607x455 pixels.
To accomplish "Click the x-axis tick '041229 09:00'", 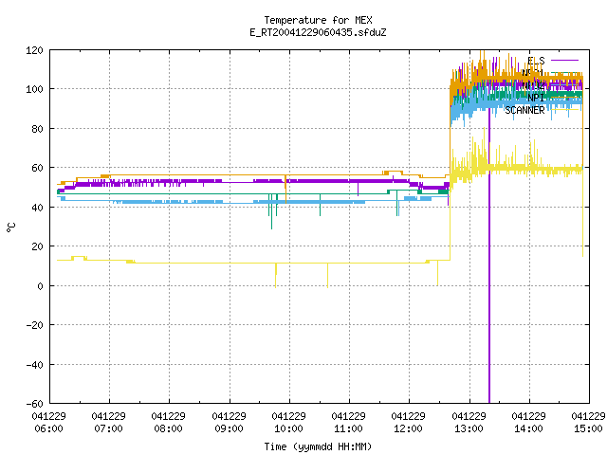I will tap(230, 422).
